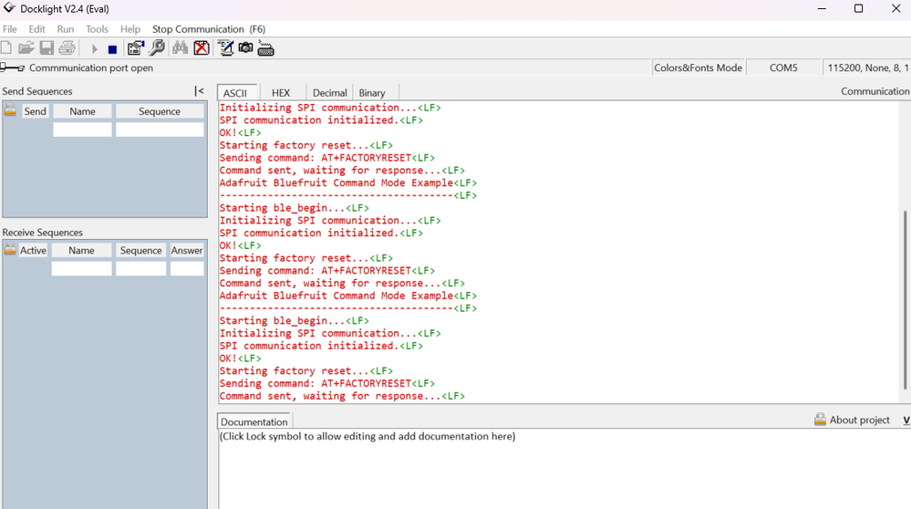Image resolution: width=911 pixels, height=509 pixels.
Task: Click empty Name cell in Receive Sequences
Action: tap(81, 268)
